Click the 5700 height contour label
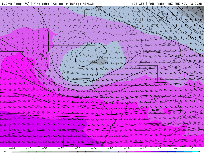This screenshot has width=204, height=153. [83, 106]
